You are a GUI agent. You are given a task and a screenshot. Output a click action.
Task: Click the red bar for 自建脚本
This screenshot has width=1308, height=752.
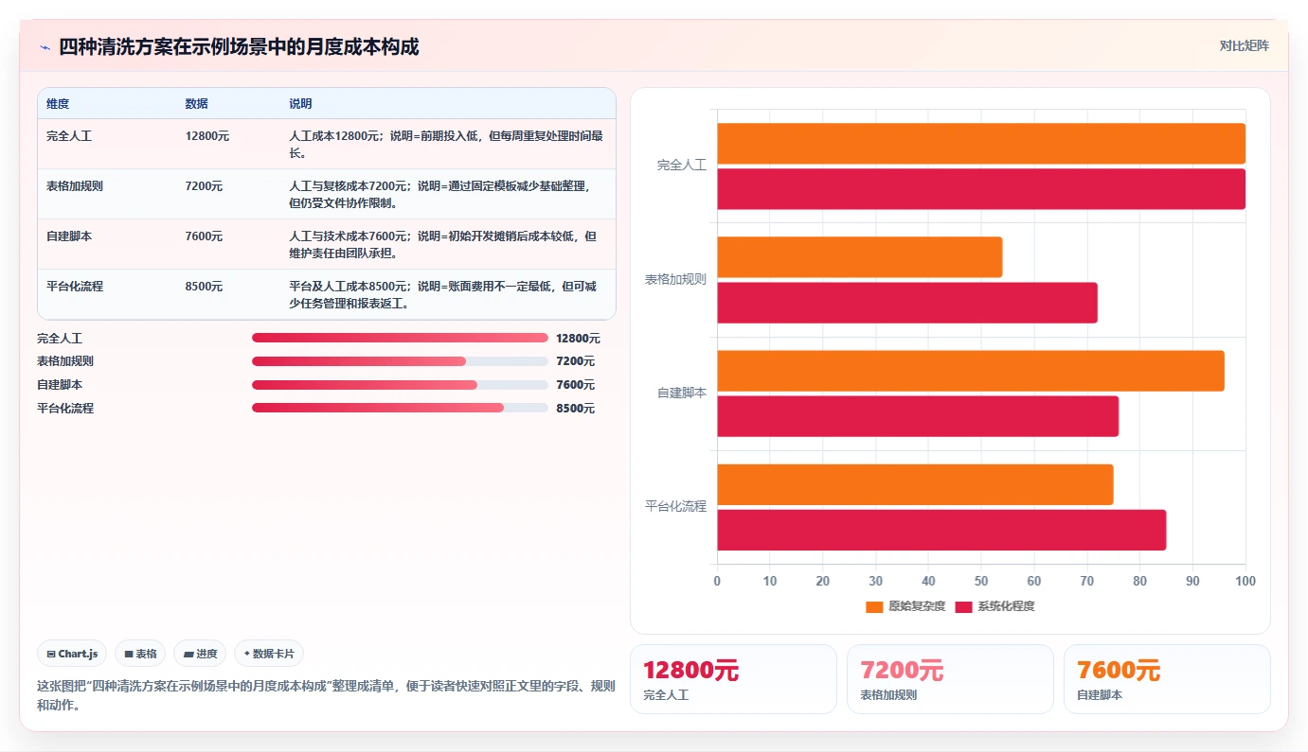(x=918, y=416)
